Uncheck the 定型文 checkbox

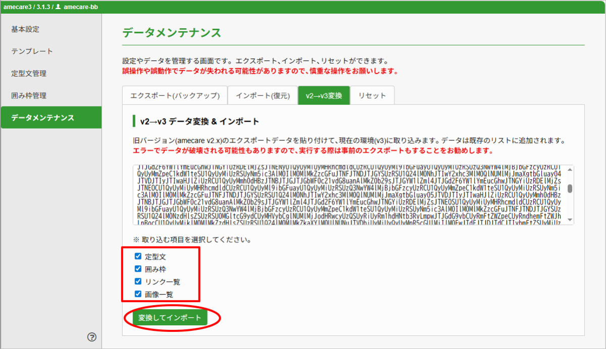138,256
